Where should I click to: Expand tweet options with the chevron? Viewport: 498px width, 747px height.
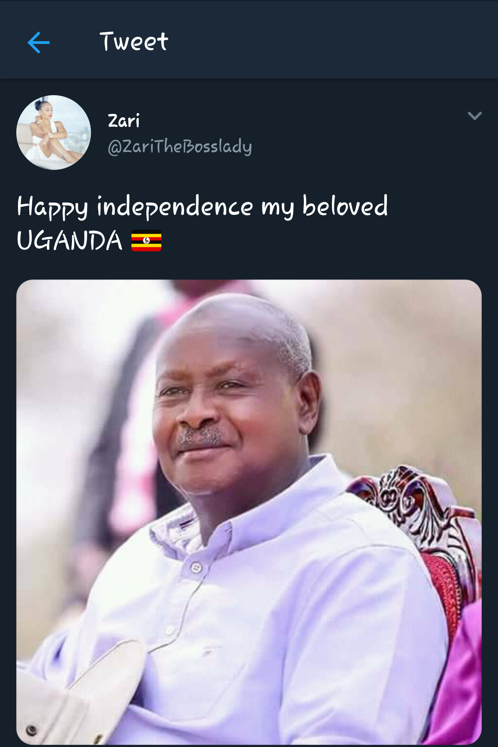click(x=474, y=116)
